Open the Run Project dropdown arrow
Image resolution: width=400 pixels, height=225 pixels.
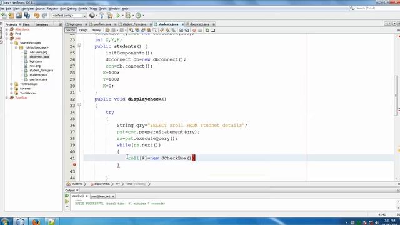[122, 16]
